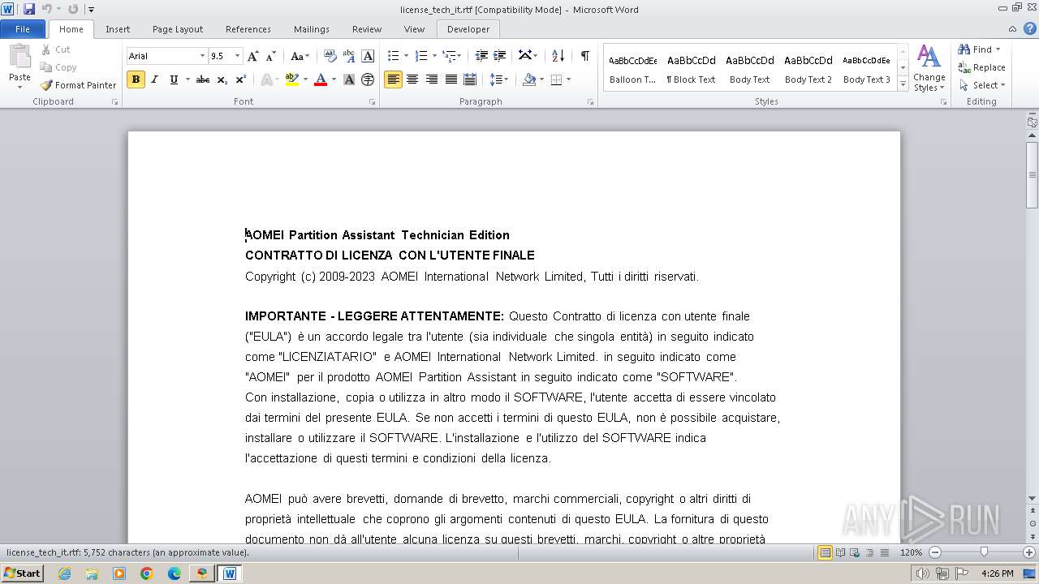Click the Save icon in Quick Access Toolbar
Screen dimensions: 1039x584
coord(29,9)
